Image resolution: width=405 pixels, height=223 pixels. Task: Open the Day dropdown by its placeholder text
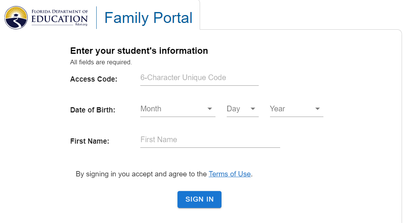tap(233, 109)
